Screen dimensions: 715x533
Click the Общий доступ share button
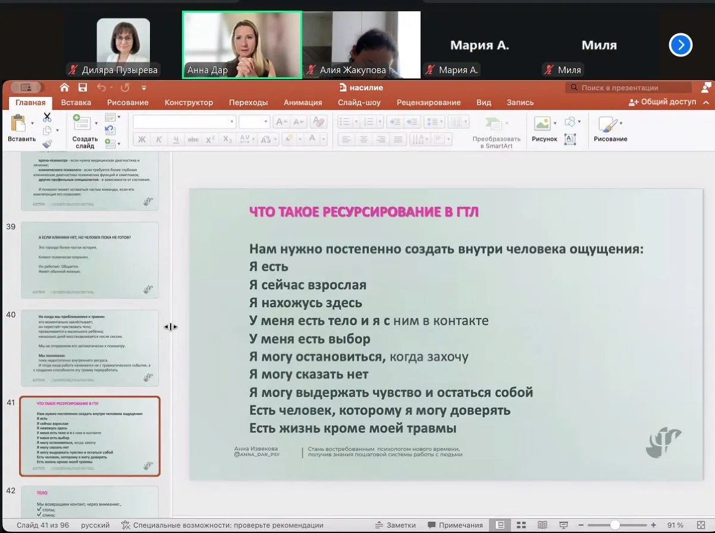click(662, 102)
